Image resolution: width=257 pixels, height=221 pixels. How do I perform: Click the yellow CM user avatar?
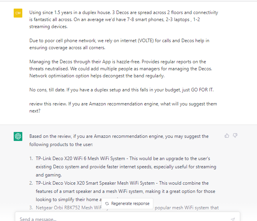click(18, 13)
